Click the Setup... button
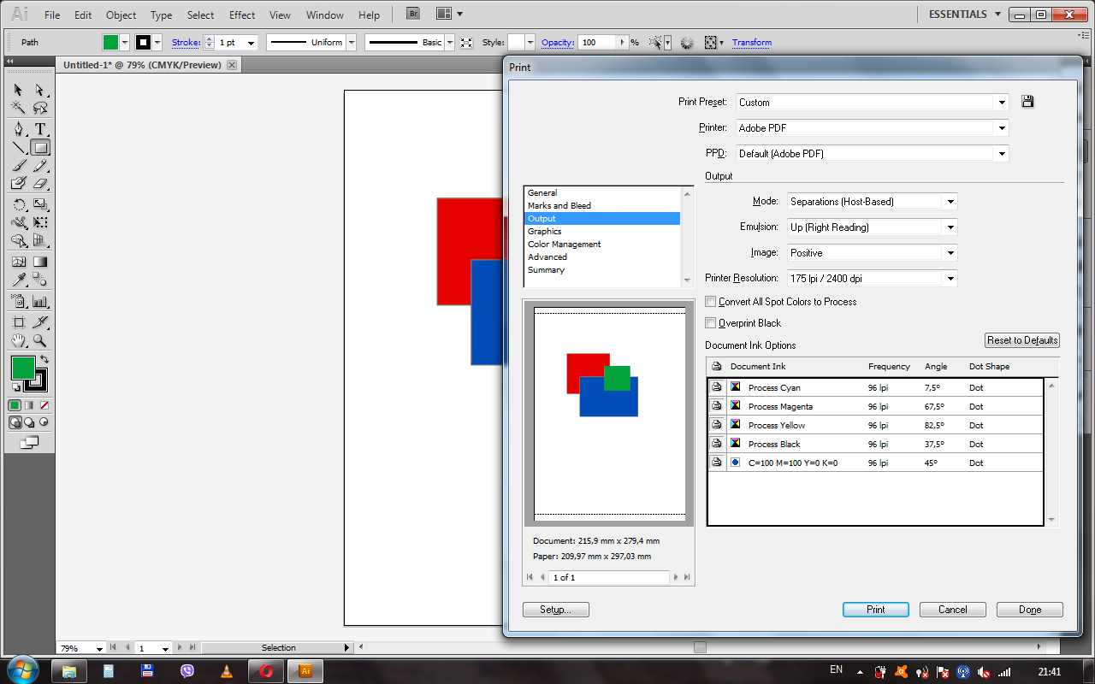The width and height of the screenshot is (1095, 684). click(555, 610)
